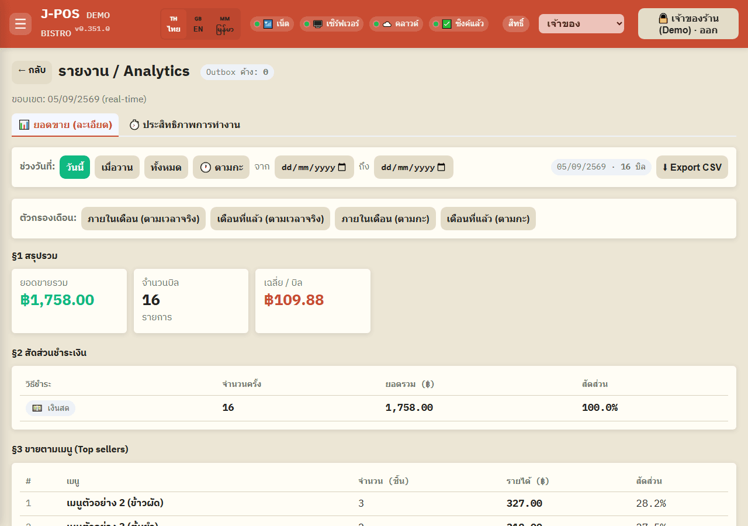The width and height of the screenshot is (748, 526).
Task: Click the cash payment method badge
Action: [x=50, y=408]
